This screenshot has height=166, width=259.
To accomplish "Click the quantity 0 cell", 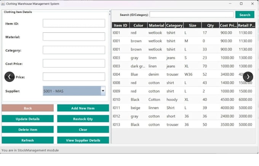I will click(210, 41).
